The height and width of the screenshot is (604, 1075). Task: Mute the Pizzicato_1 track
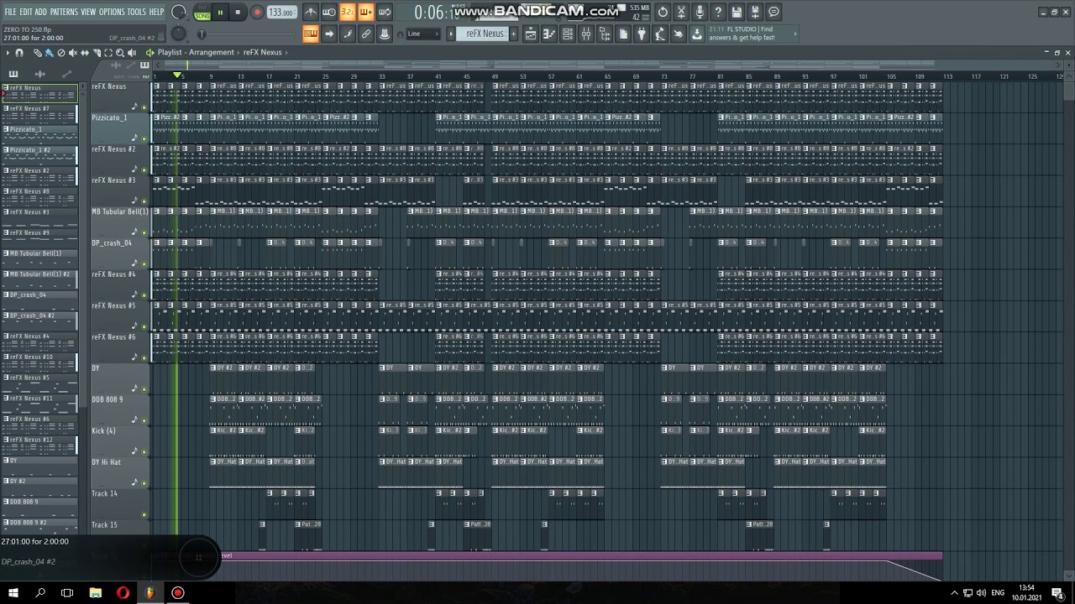144,138
